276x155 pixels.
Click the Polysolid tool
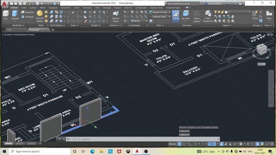(27, 12)
